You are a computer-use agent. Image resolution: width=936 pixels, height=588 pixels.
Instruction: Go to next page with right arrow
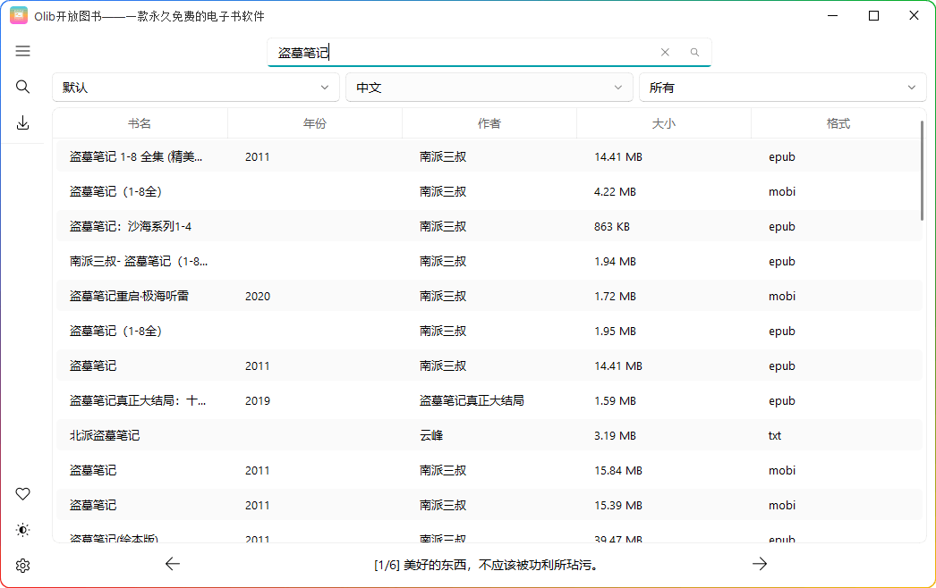coord(760,564)
